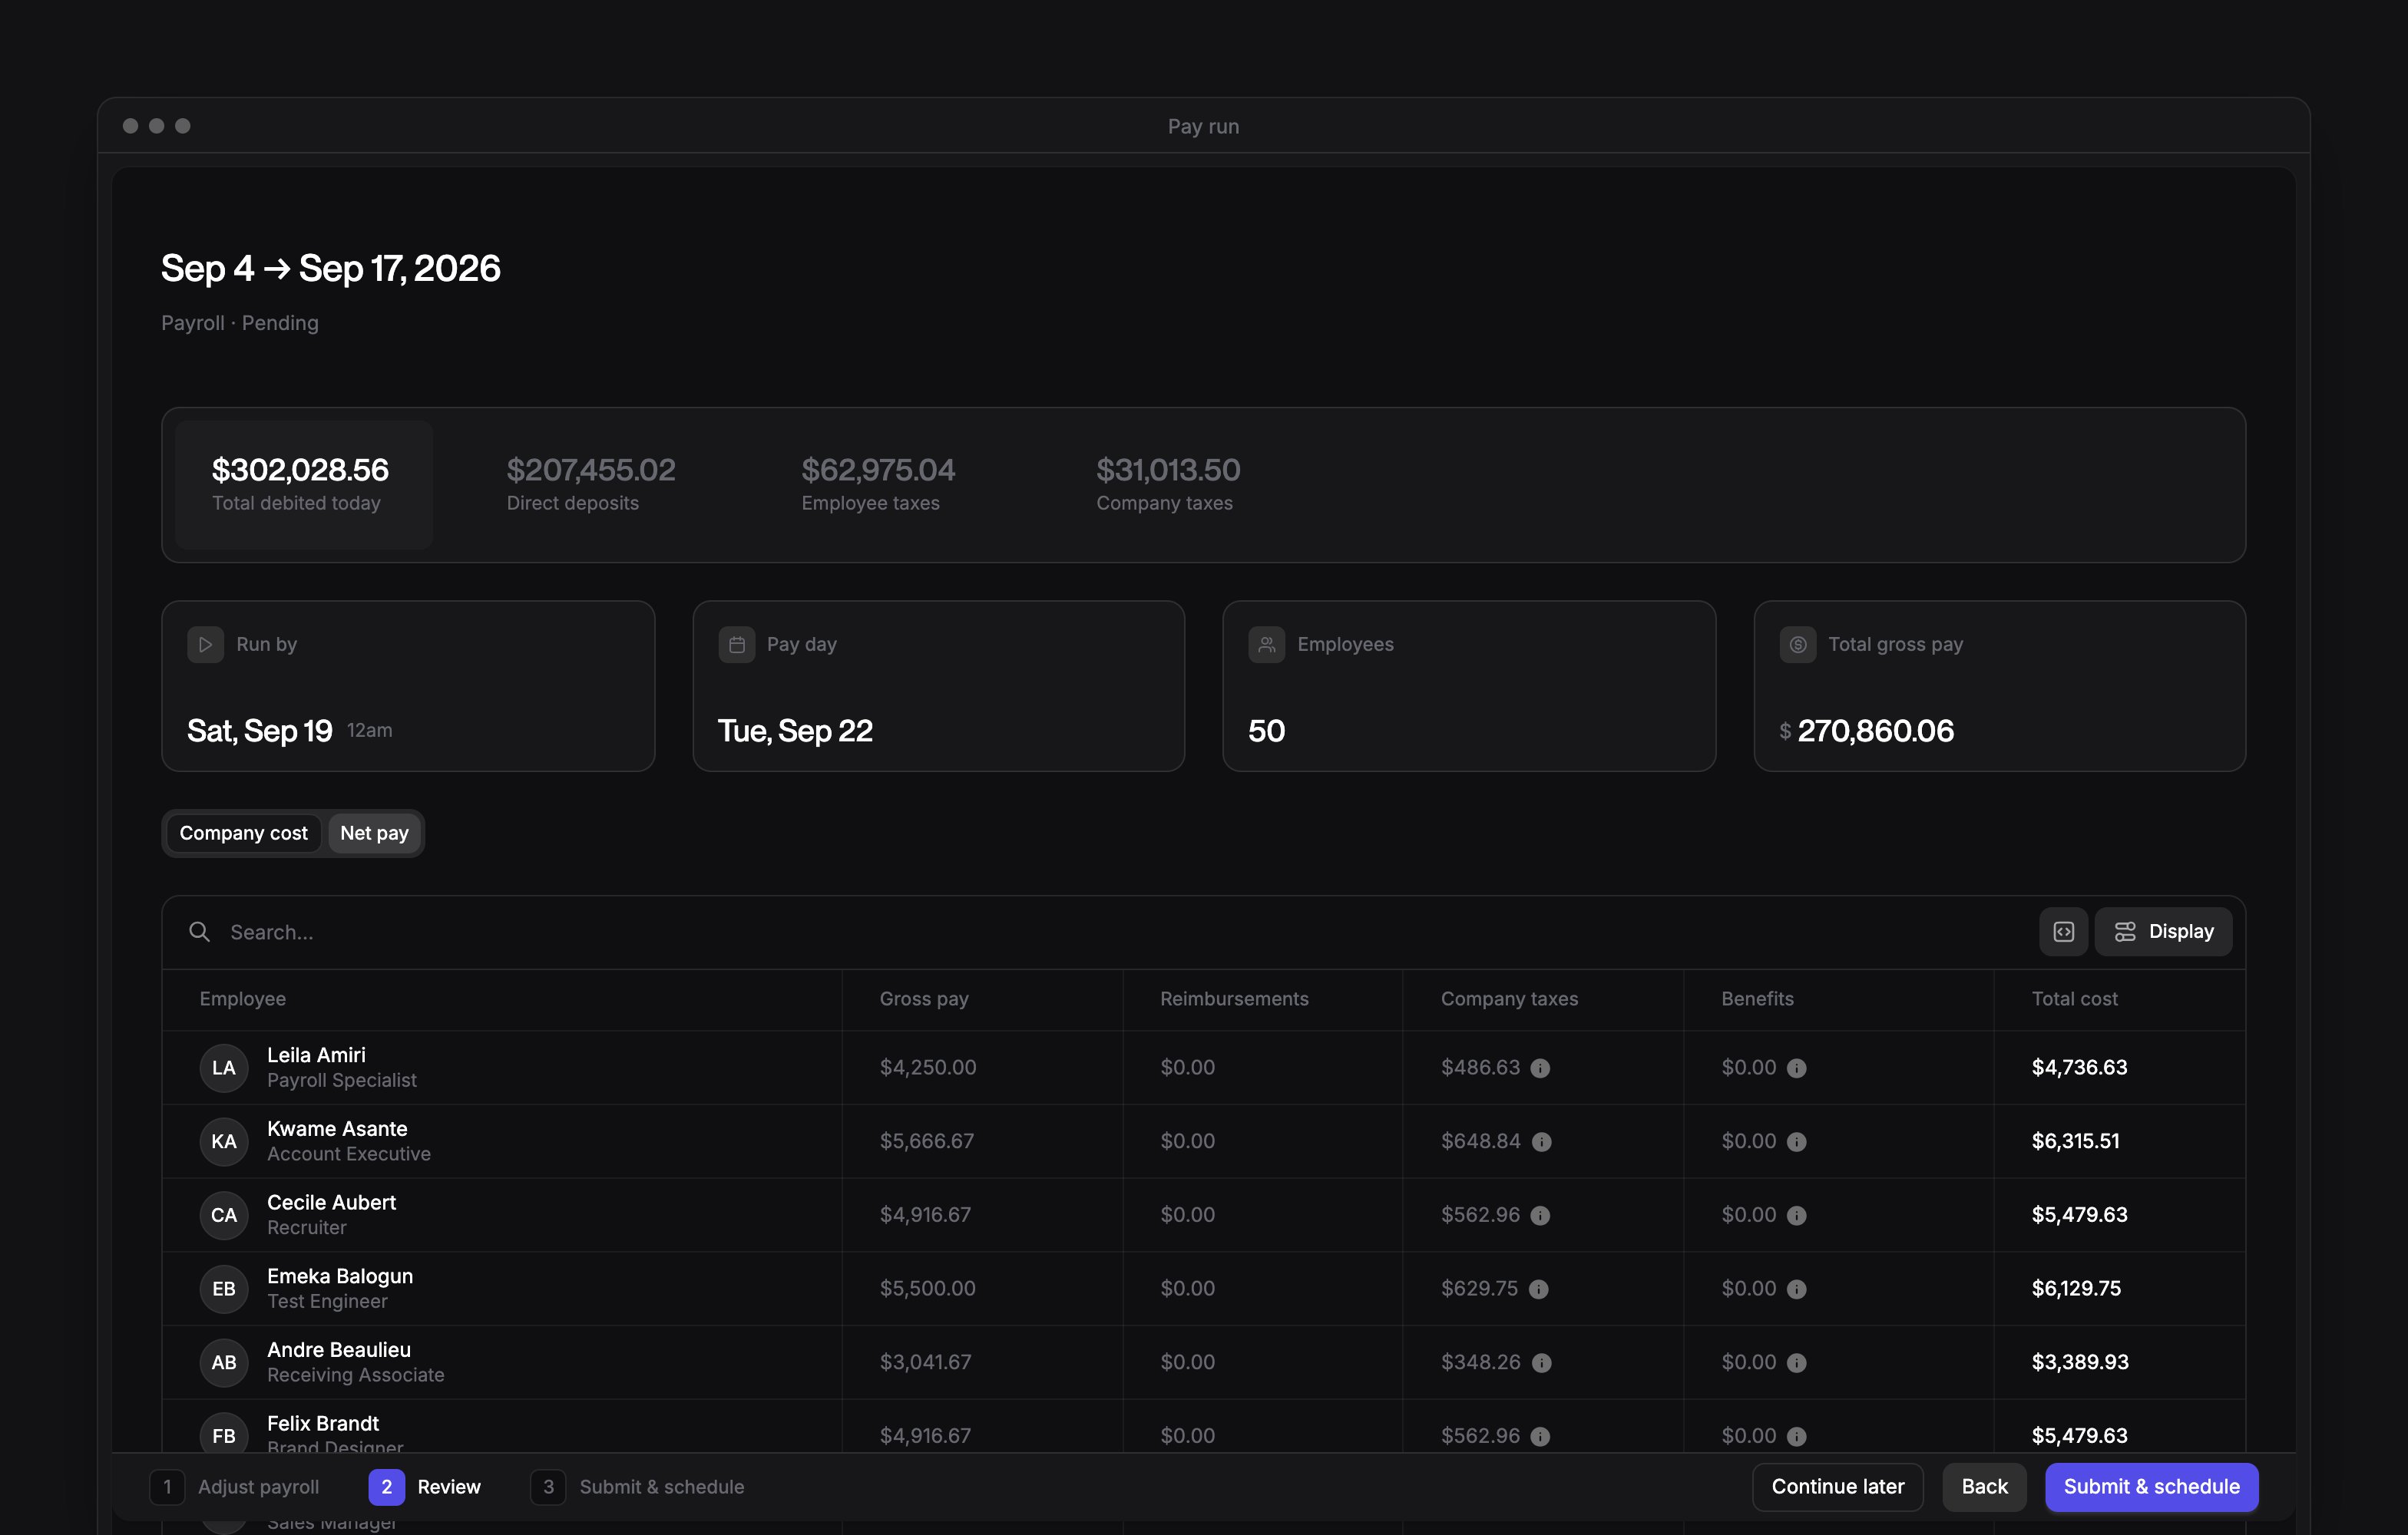View company taxes info for Emeka Balogun
Screen dimensions: 2408x1535
1538,1289
